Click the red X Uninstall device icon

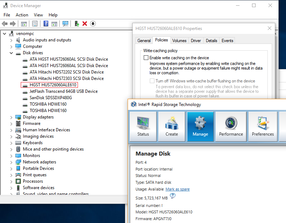[x=85, y=24]
